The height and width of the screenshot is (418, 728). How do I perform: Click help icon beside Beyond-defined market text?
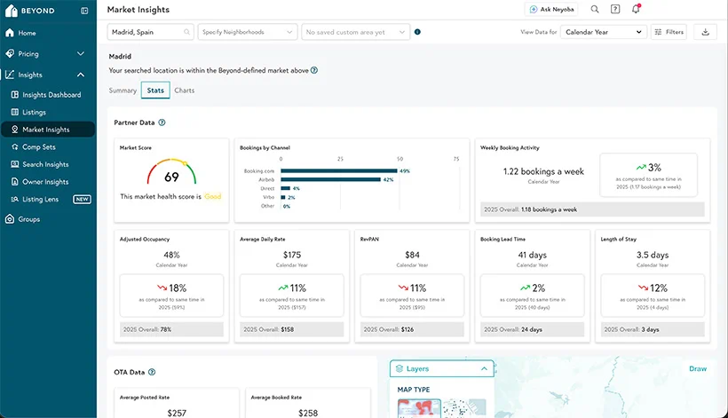[314, 70]
